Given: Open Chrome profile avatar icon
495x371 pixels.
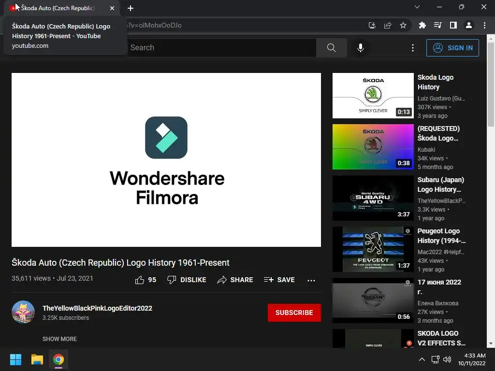Looking at the screenshot, I should (x=469, y=25).
